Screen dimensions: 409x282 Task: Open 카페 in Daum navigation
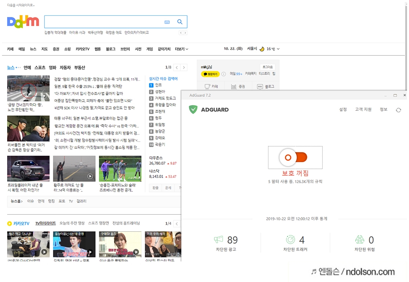click(x=10, y=49)
